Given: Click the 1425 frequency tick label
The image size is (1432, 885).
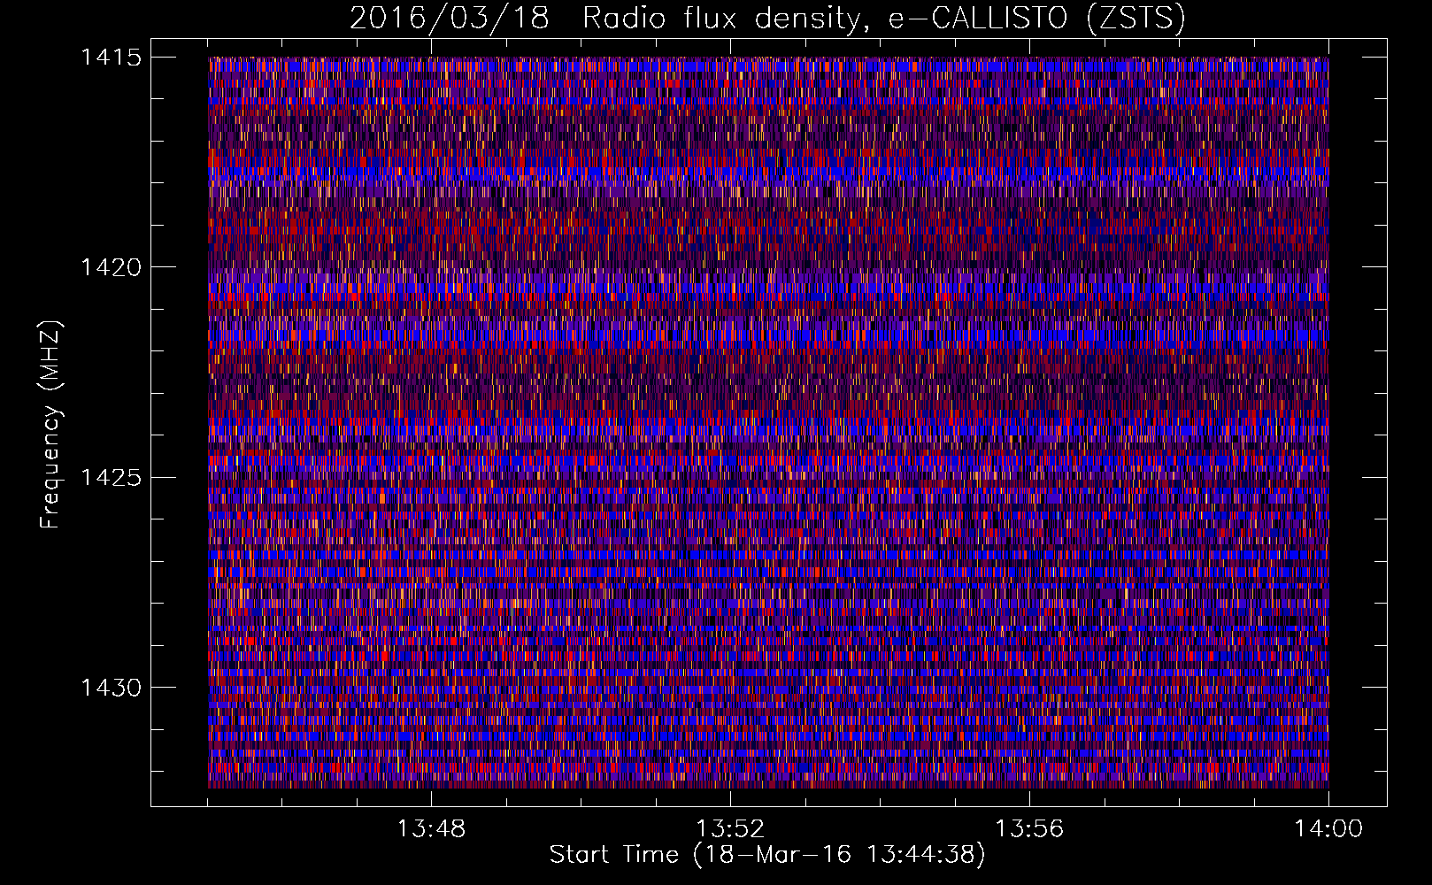Looking at the screenshot, I should pyautogui.click(x=111, y=478).
